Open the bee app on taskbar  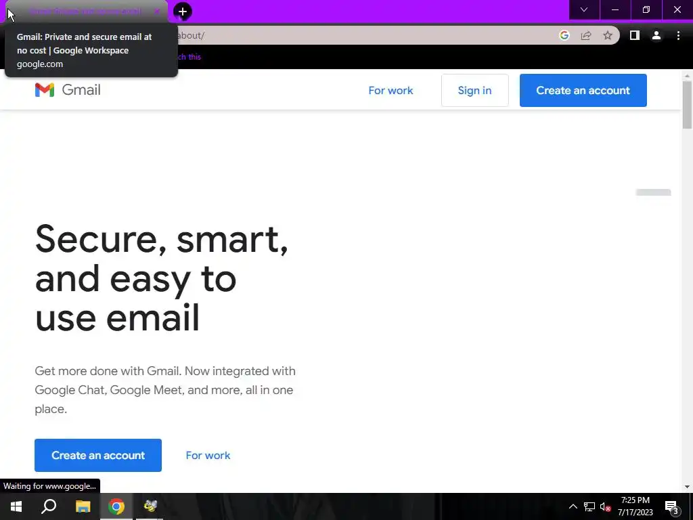[150, 506]
